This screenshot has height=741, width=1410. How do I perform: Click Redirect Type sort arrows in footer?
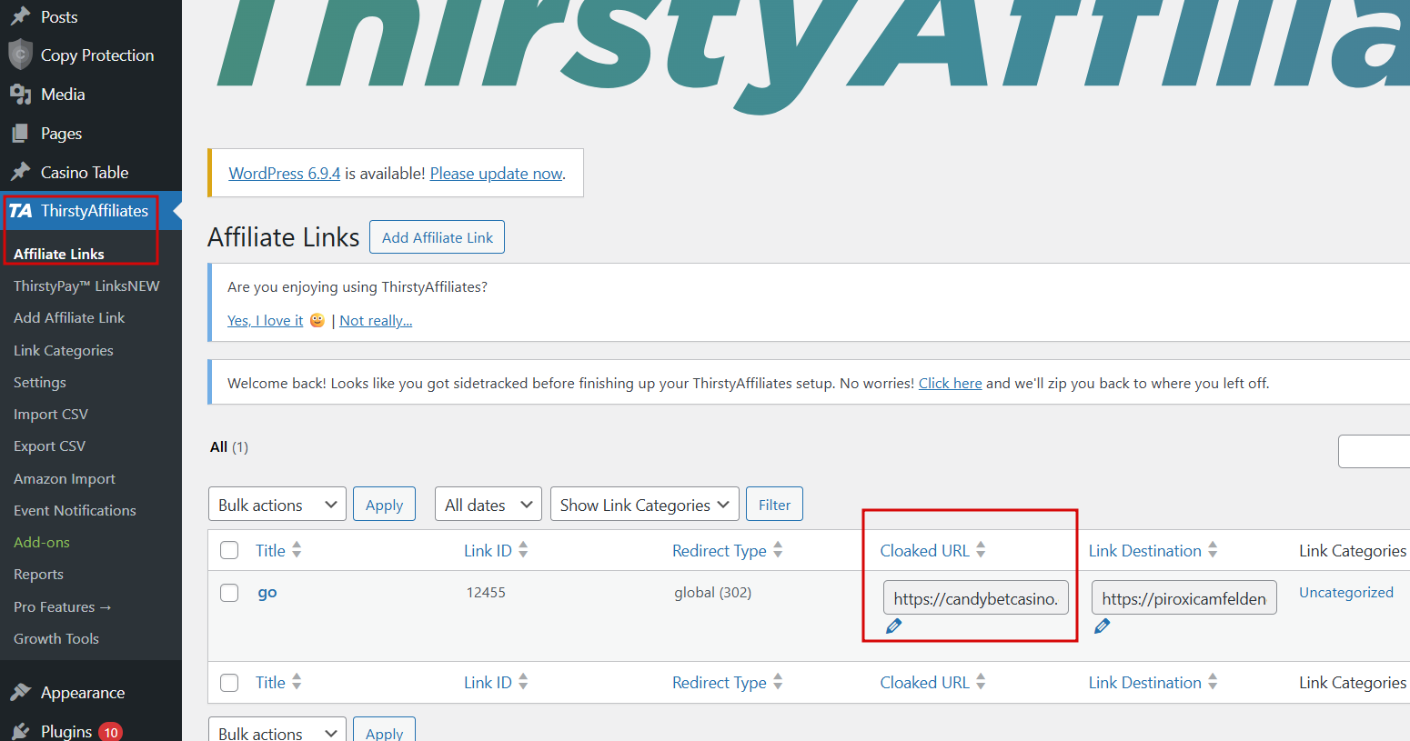point(778,682)
